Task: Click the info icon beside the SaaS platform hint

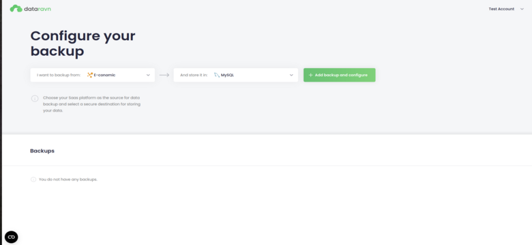Action: click(35, 99)
